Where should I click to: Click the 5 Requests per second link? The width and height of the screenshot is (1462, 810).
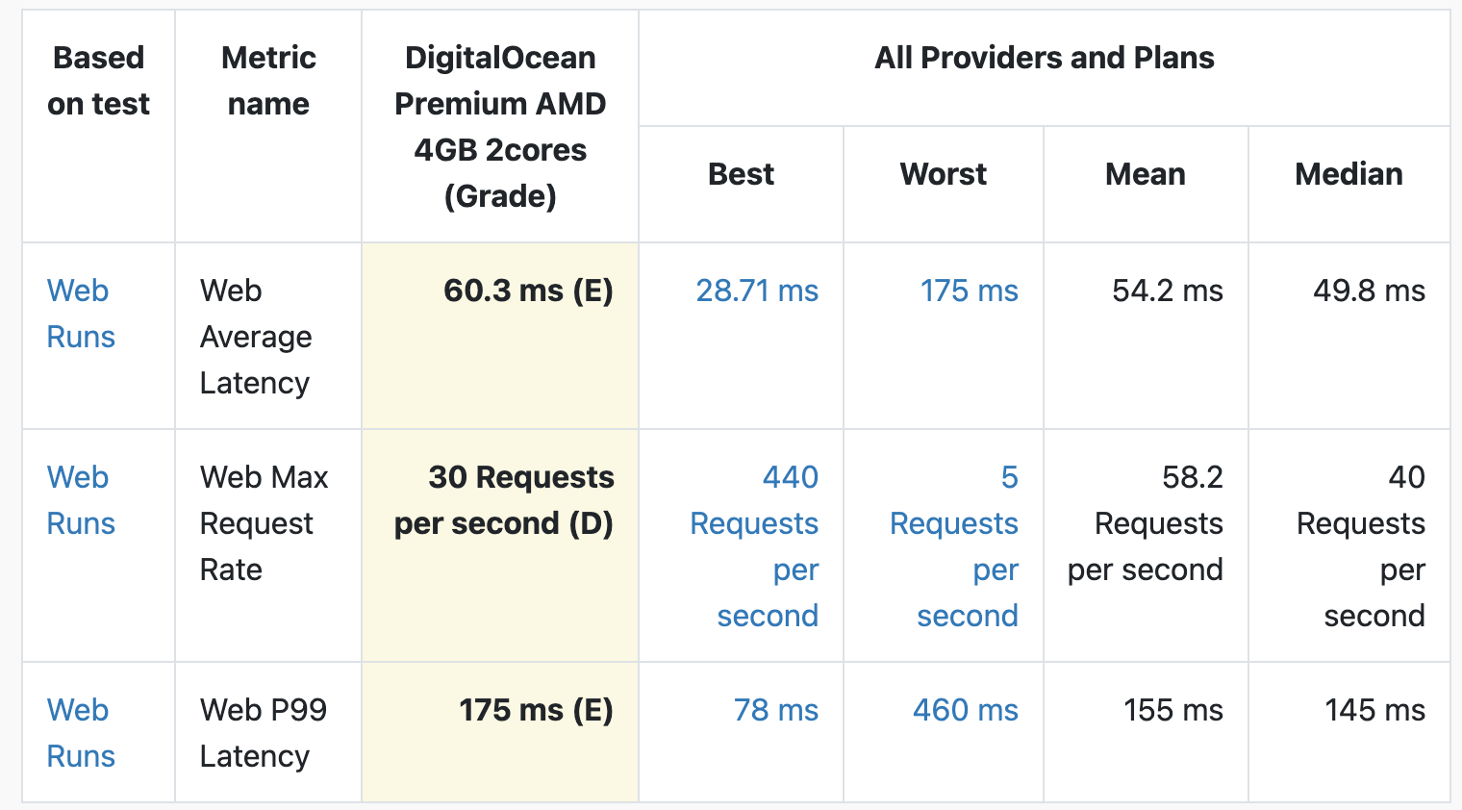[954, 545]
